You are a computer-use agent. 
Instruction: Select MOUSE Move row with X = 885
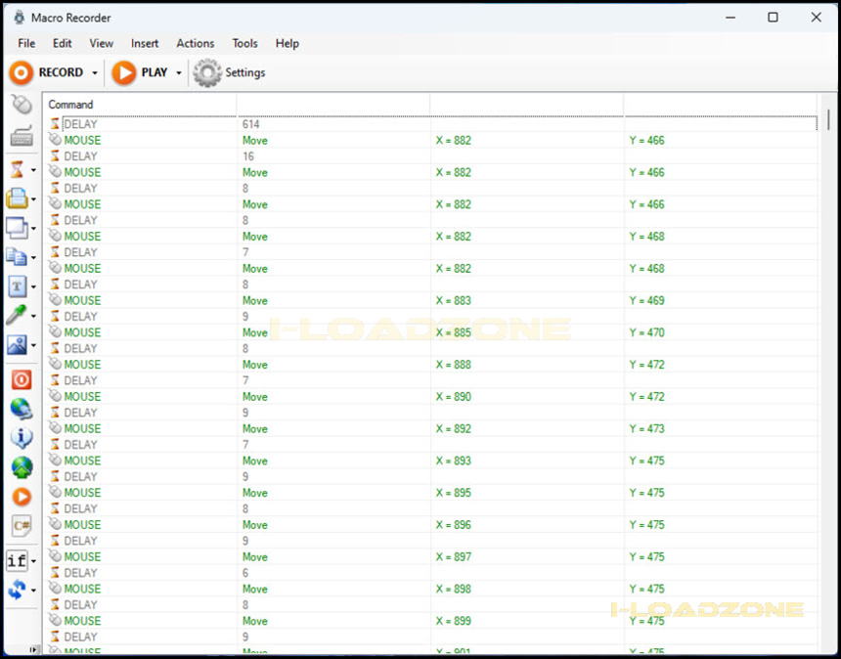tap(430, 332)
